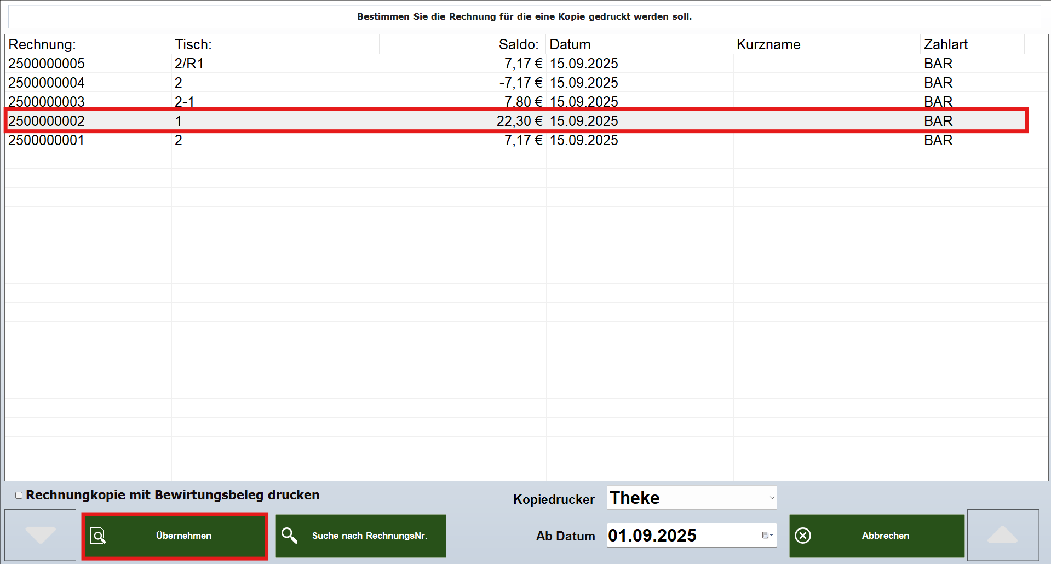Click table cell 2/R1

pos(189,64)
